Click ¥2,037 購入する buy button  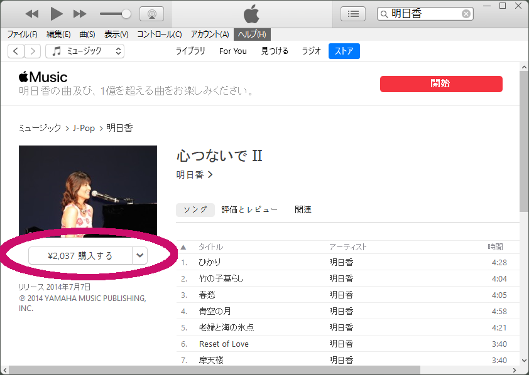[80, 256]
